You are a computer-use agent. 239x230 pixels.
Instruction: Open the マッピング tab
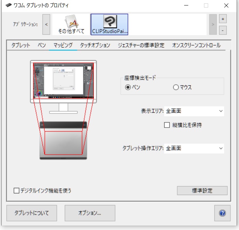click(63, 45)
